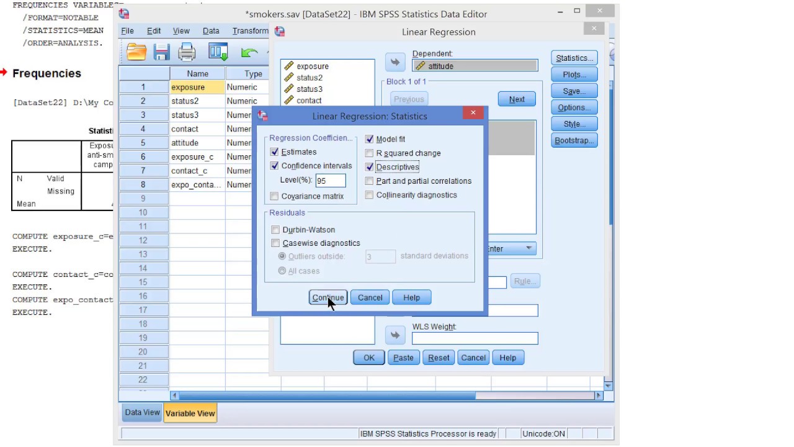Click the Statistics... button
This screenshot has height=447, width=794.
574,58
